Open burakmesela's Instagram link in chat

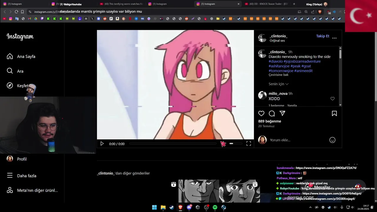(x=326, y=168)
